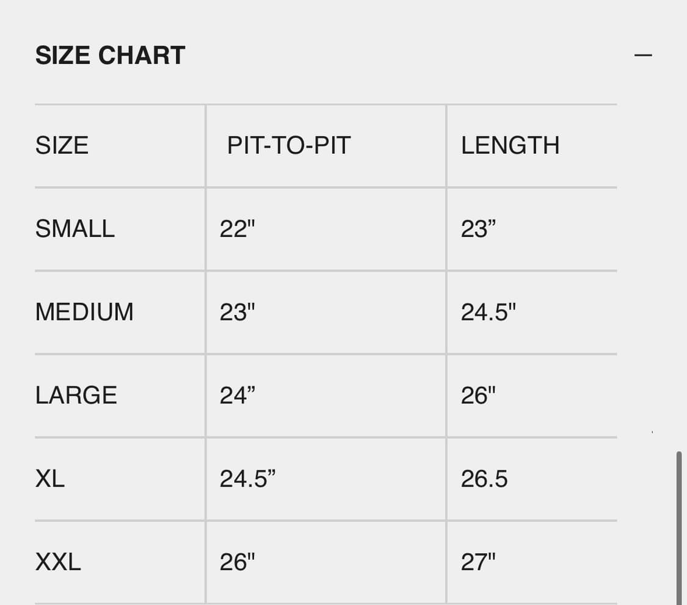Select the Large pit-to-pit value 24"
The height and width of the screenshot is (605, 687).
click(x=237, y=396)
